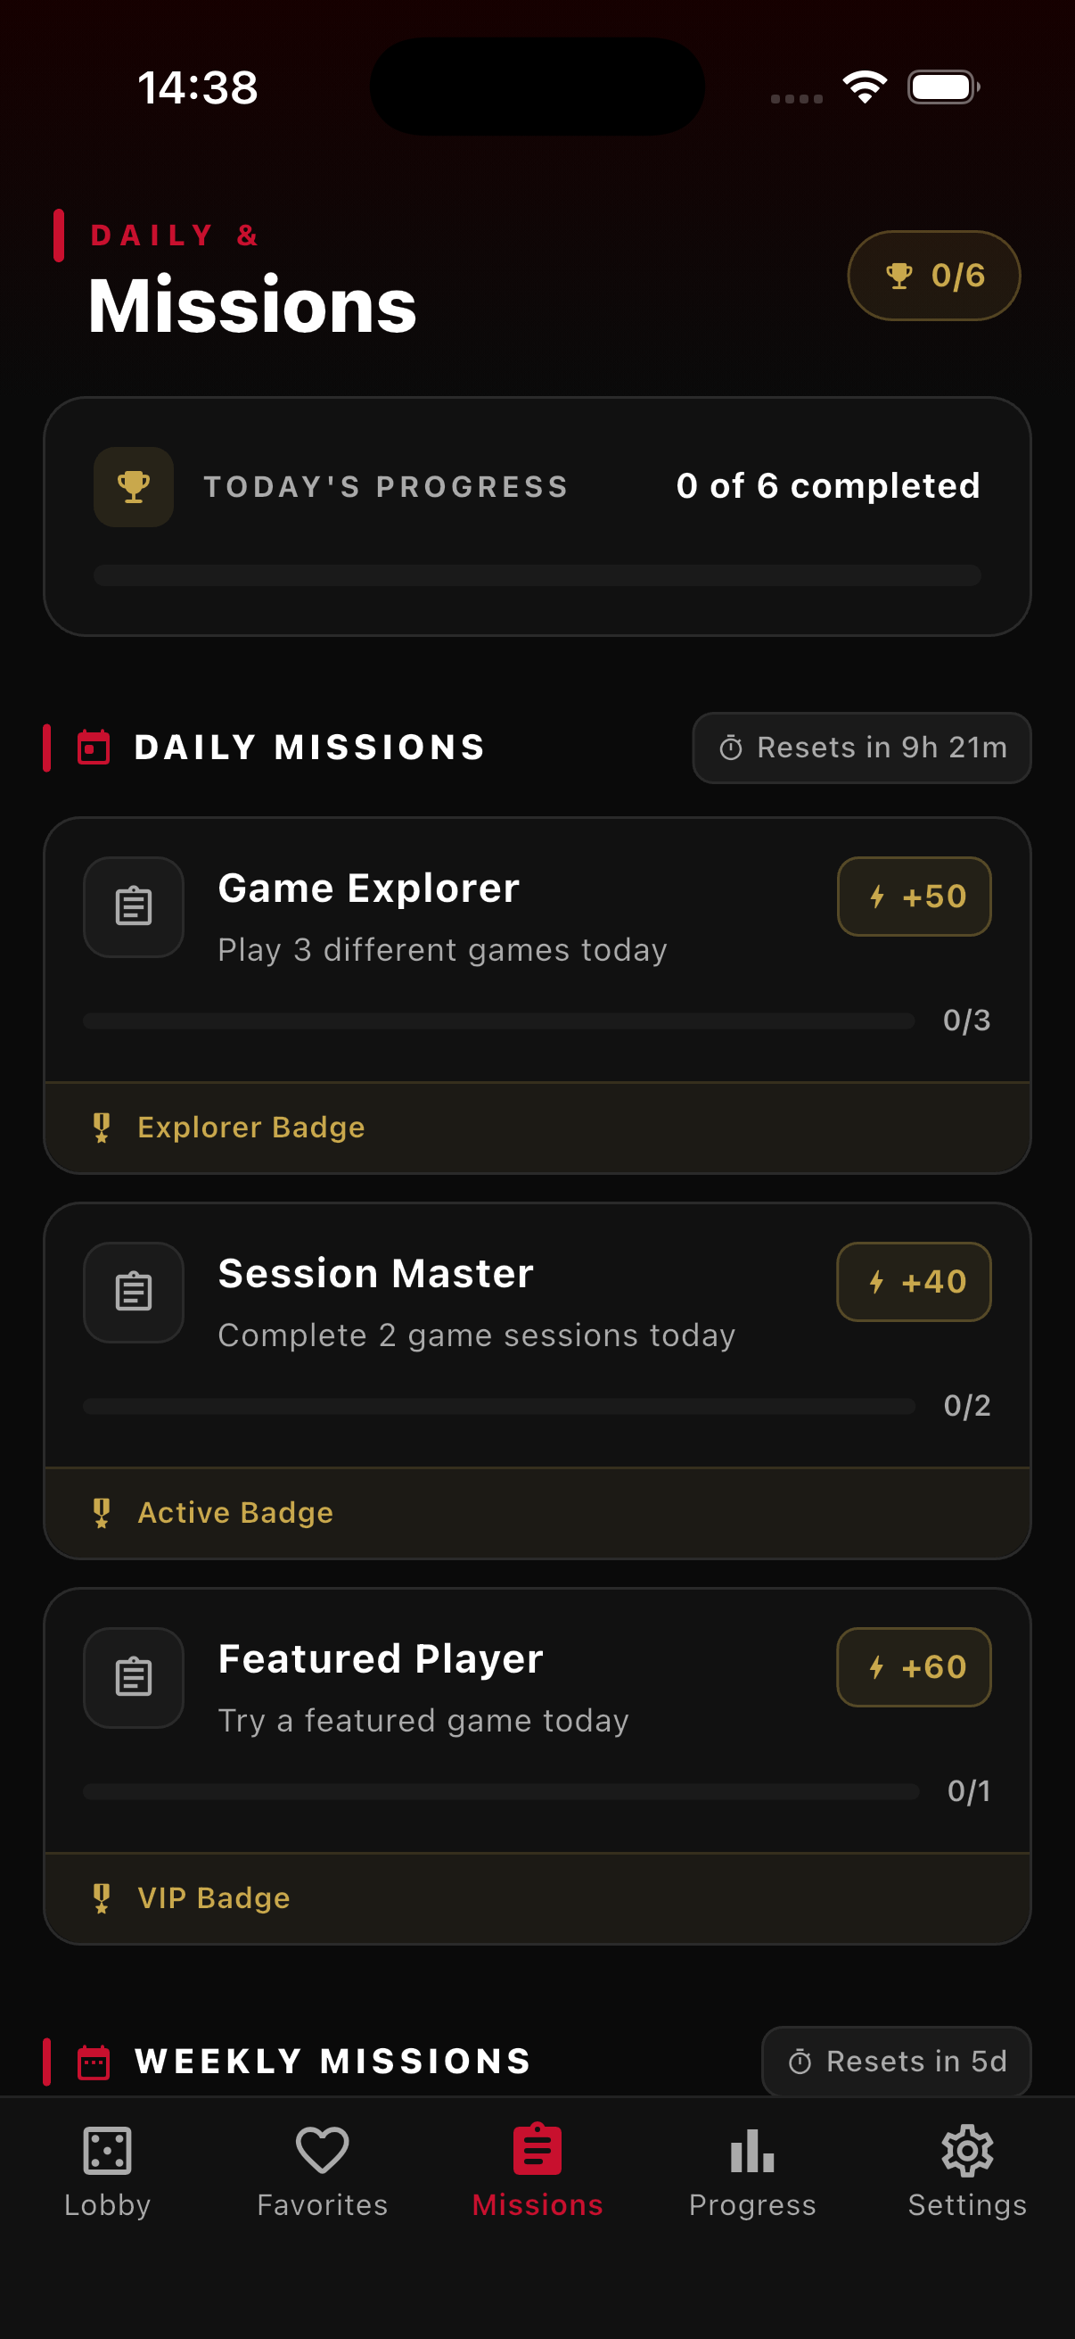Select the VIP Badge reward row
Image resolution: width=1075 pixels, height=2339 pixels.
[537, 1897]
